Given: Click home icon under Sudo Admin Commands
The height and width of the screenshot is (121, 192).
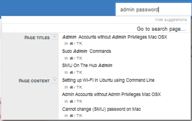Looking at the screenshot, I should point(72,58).
